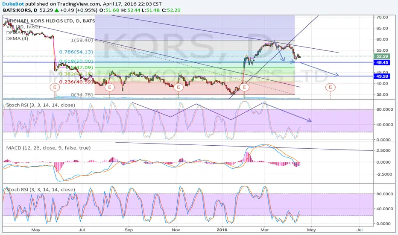Image resolution: width=398 pixels, height=235 pixels.
Task: Click the blue 43.28 horizontal line price tag
Action: [x=382, y=76]
